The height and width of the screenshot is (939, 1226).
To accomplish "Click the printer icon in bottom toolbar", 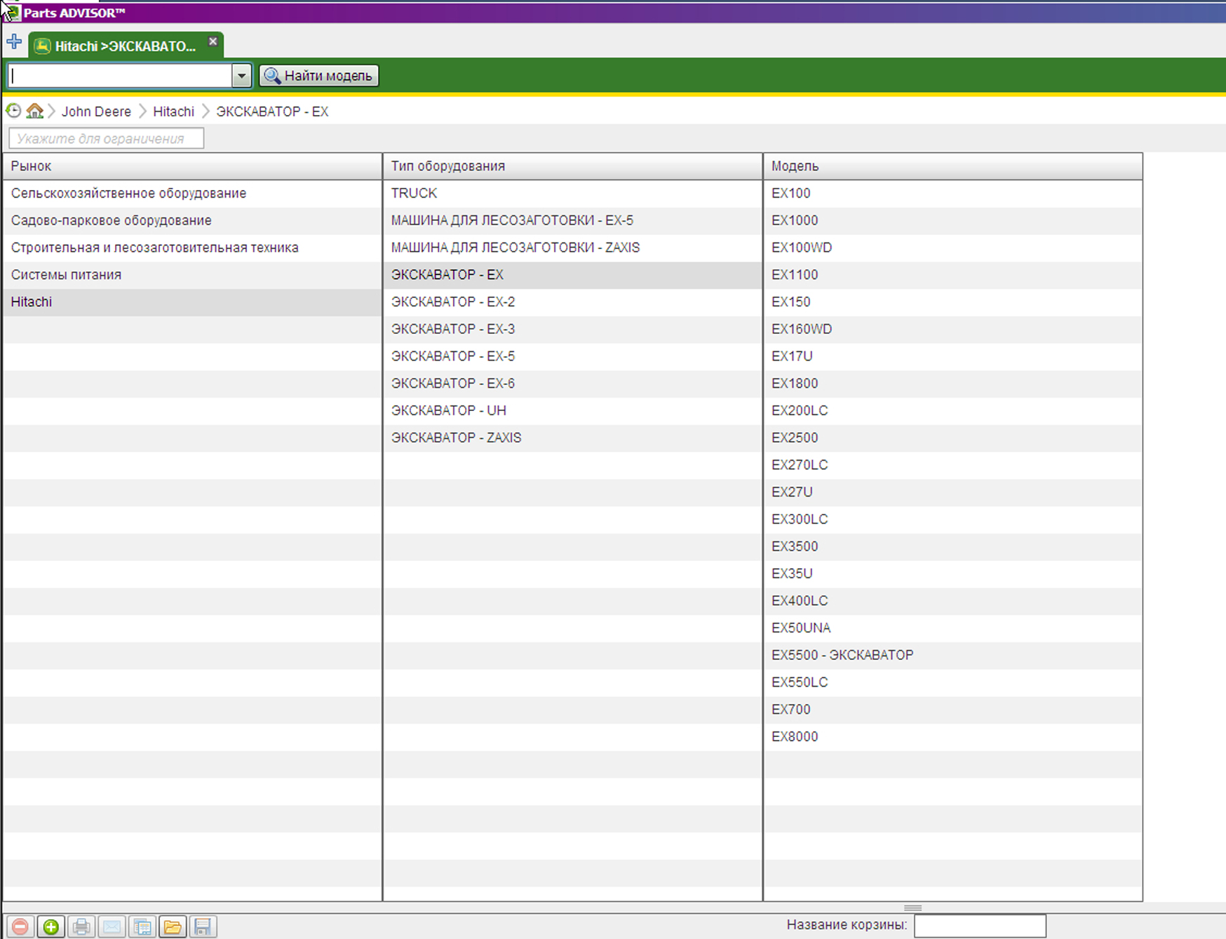I will coord(81,926).
